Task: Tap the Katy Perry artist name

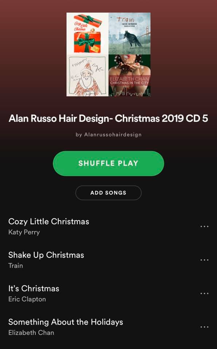Action: coord(24,232)
